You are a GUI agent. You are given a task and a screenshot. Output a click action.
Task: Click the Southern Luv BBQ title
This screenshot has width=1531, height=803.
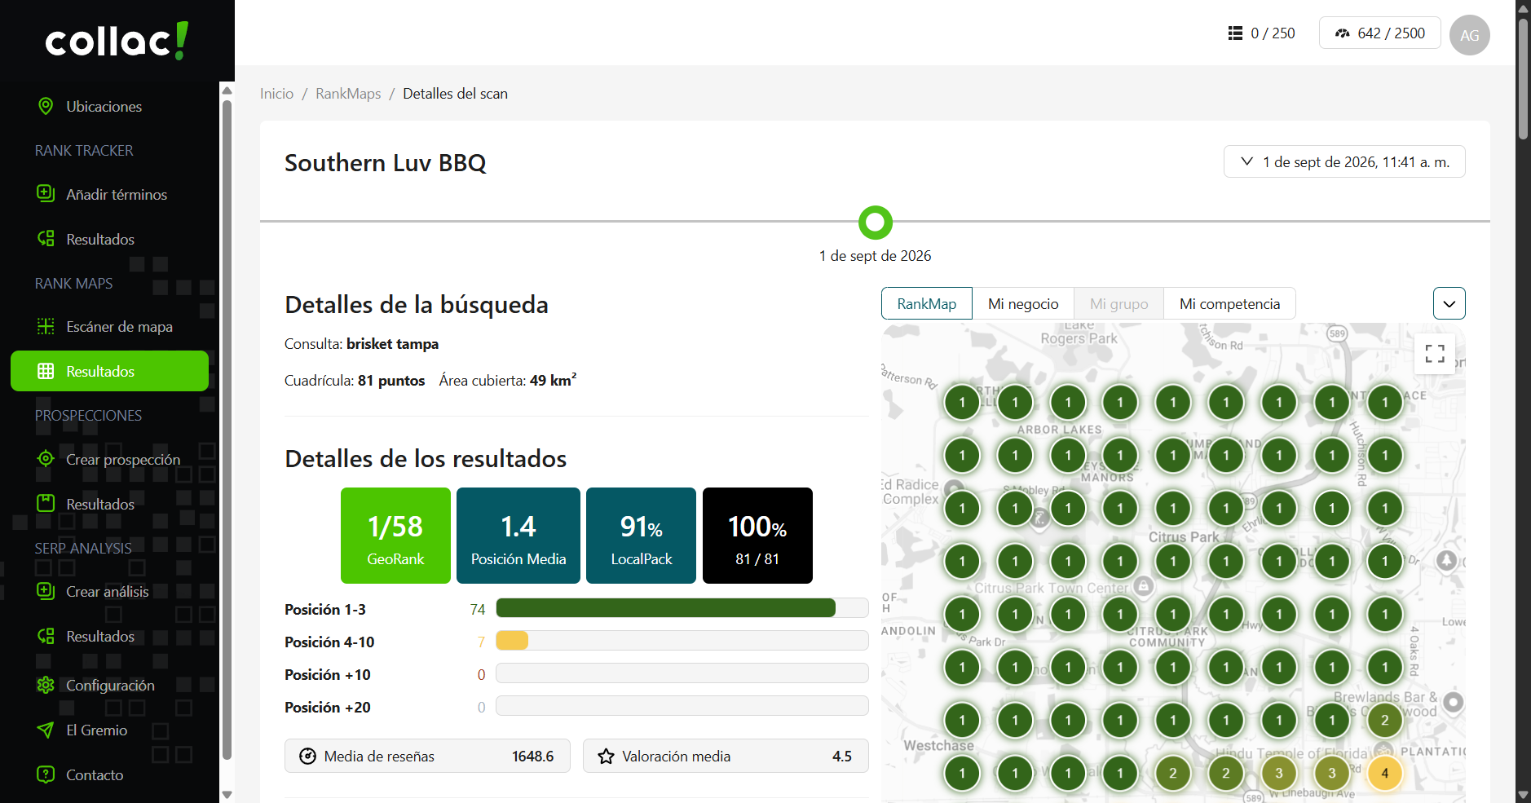coord(385,163)
